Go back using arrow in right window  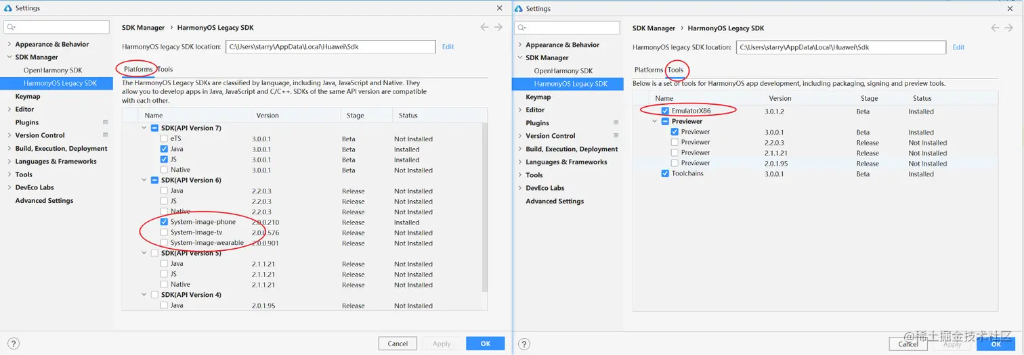(995, 28)
